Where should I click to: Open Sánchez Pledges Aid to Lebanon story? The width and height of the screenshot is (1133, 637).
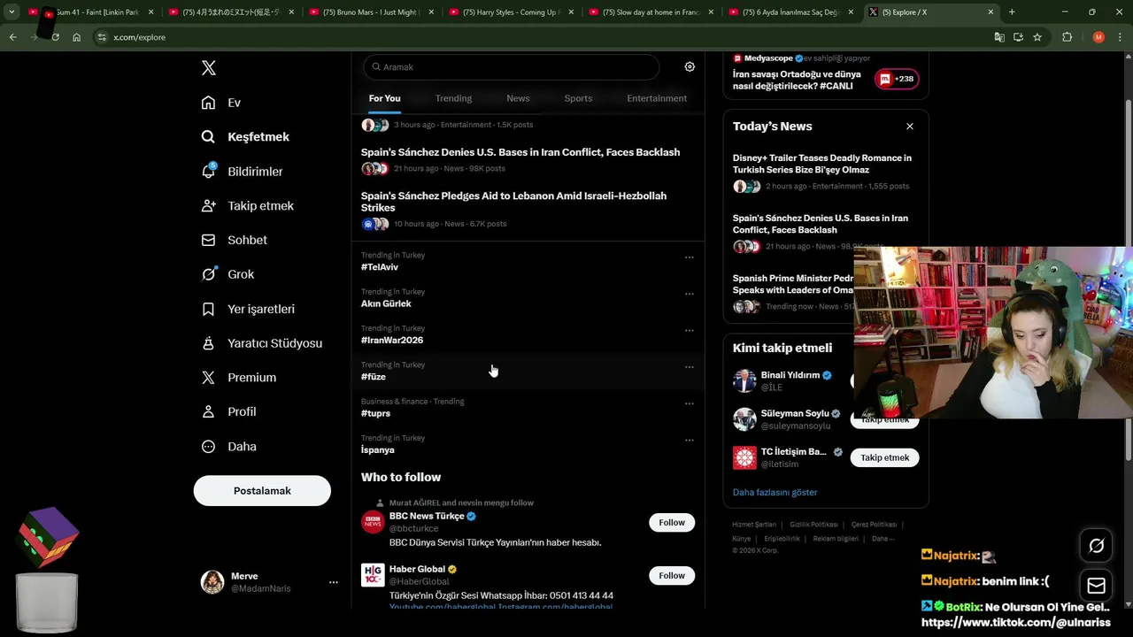click(513, 202)
